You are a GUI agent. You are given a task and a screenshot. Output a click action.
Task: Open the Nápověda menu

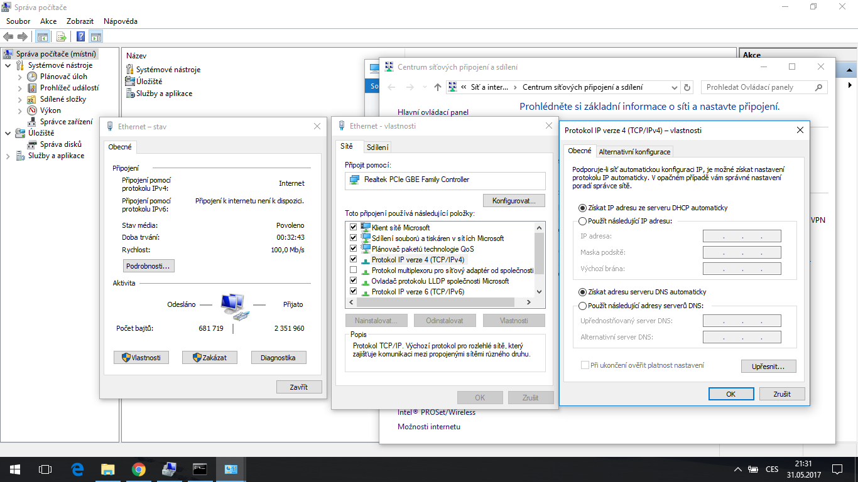pos(121,21)
